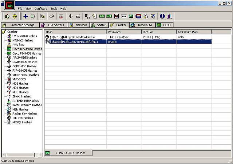This screenshot has height=164, width=233.
Task: Select RIPv2-MD5 Hashes in tree
Action: point(25,71)
